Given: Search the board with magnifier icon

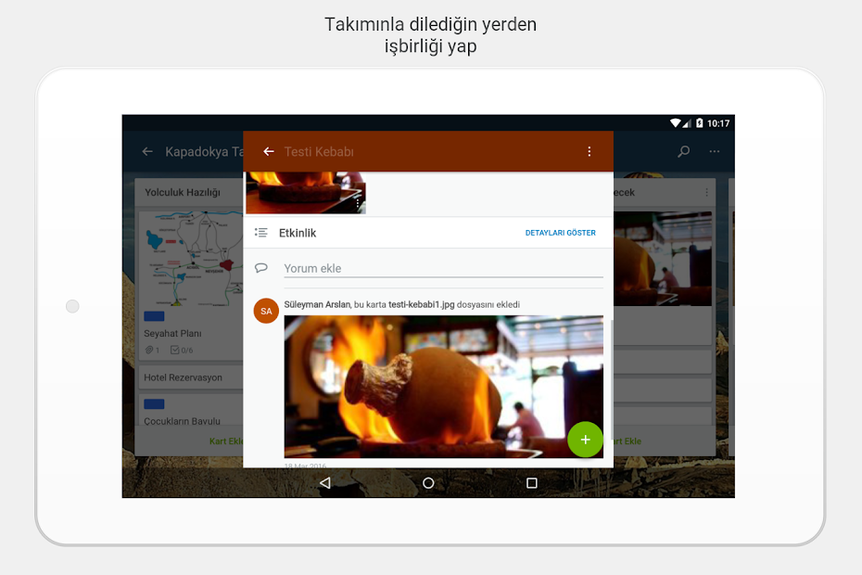Looking at the screenshot, I should 684,151.
